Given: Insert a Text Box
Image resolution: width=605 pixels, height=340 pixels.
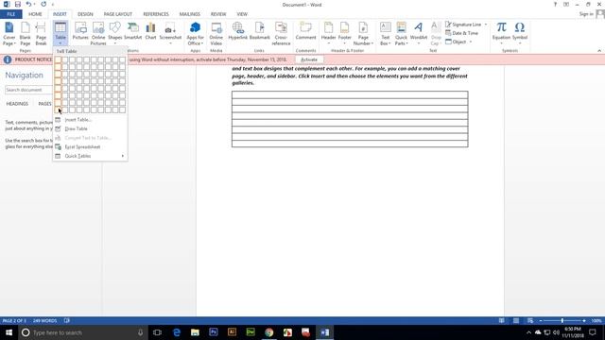Looking at the screenshot, I should tap(385, 34).
